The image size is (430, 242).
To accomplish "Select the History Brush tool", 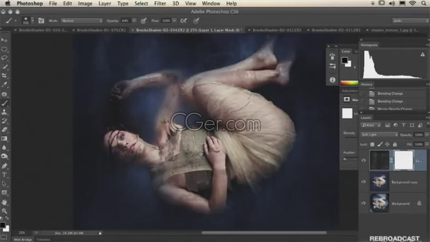I will tap(4, 121).
